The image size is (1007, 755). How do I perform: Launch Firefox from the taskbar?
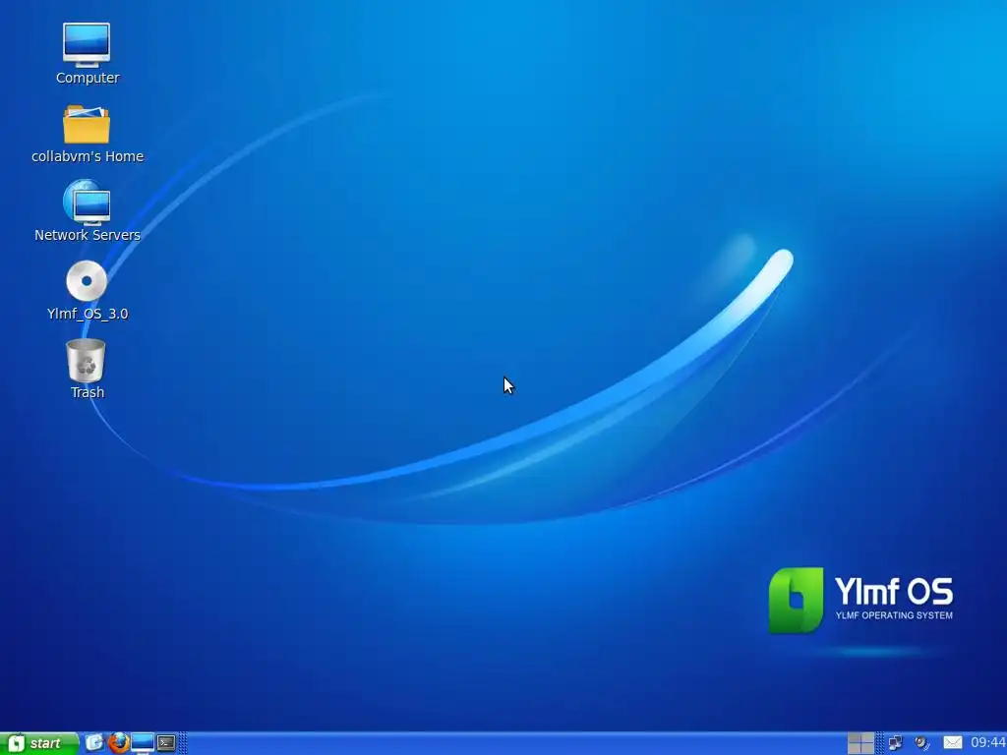click(x=118, y=743)
